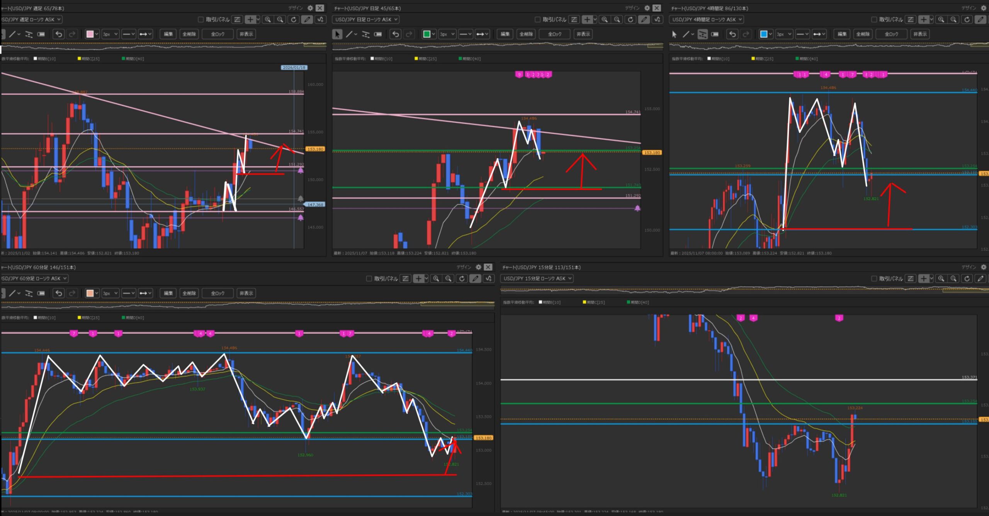
Task: Tick 取引パネル checkbox in 15-minute chart
Action: pos(874,279)
